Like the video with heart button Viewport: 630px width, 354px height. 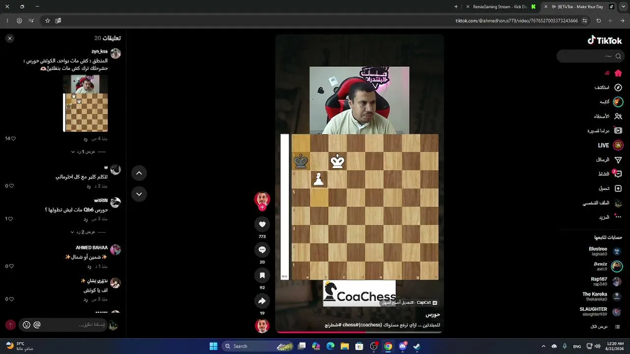[x=262, y=224]
